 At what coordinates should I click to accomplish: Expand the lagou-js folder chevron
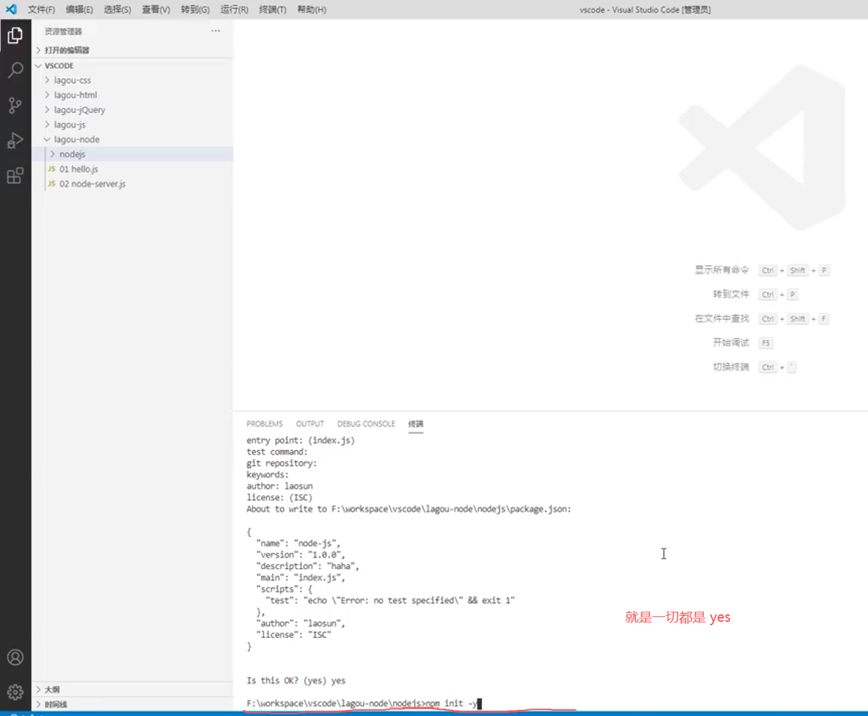click(47, 124)
